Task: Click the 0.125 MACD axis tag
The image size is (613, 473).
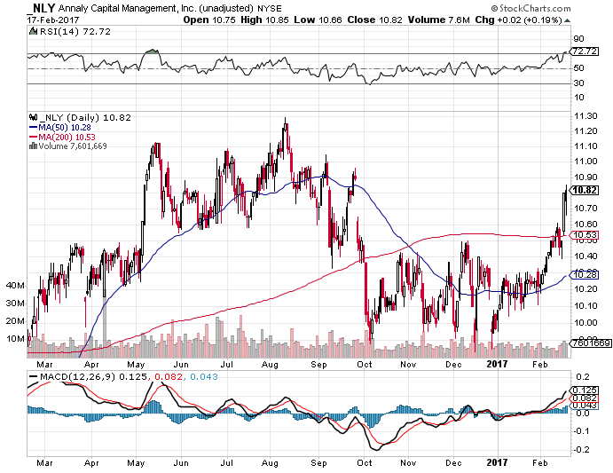Action: pos(585,390)
